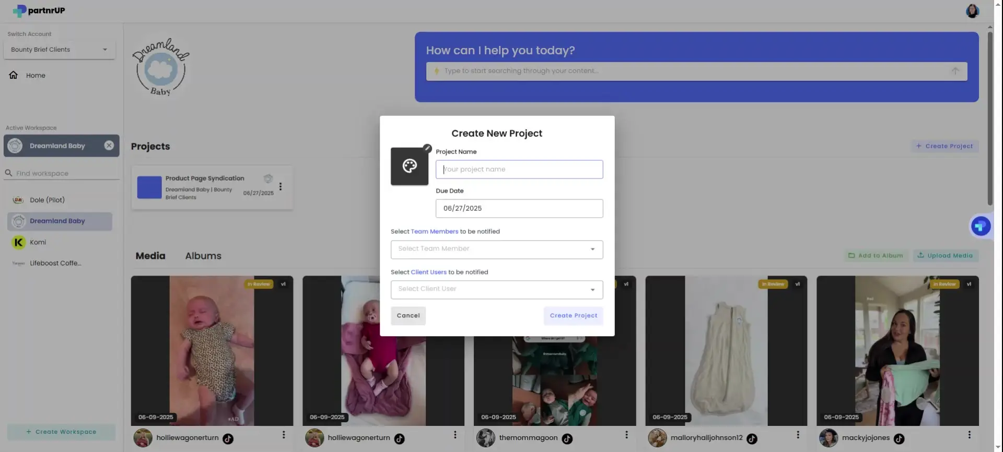The image size is (1003, 452).
Task: Click themommagoon's profile avatar
Action: [x=485, y=438]
